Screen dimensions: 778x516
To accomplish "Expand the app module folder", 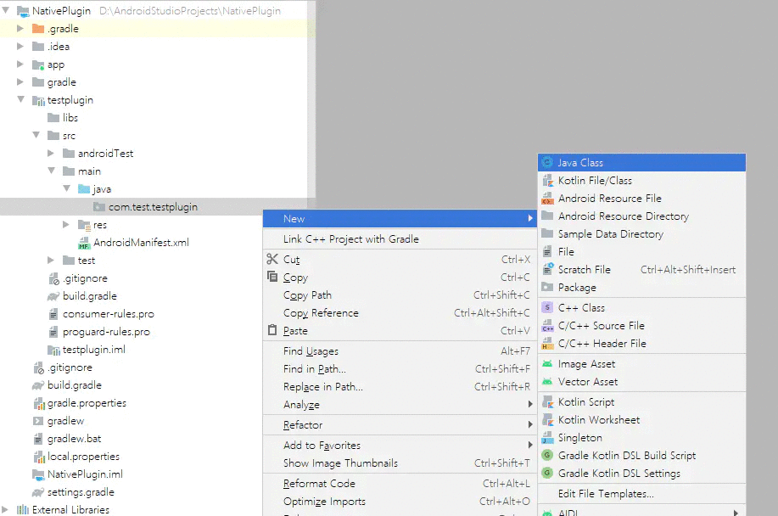I will click(21, 64).
